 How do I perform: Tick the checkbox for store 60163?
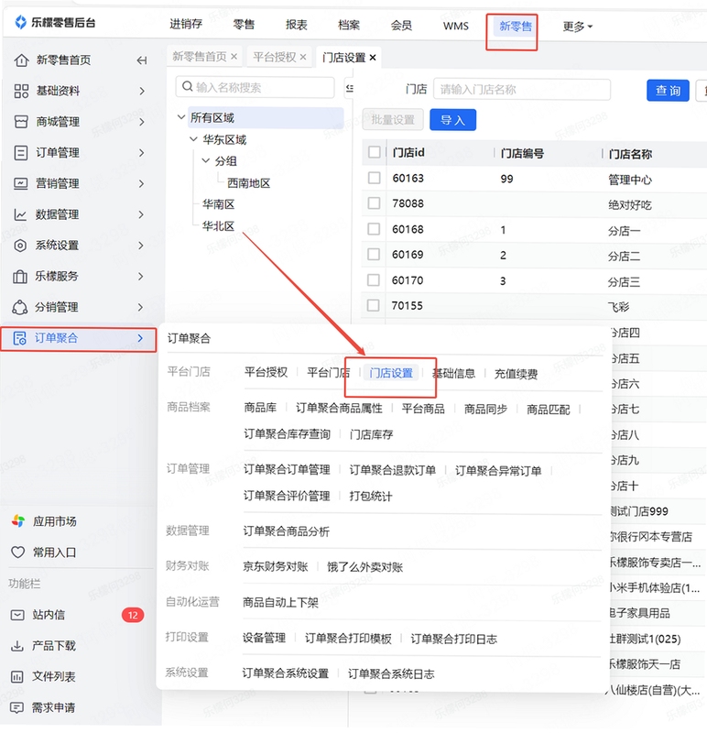pyautogui.click(x=374, y=178)
